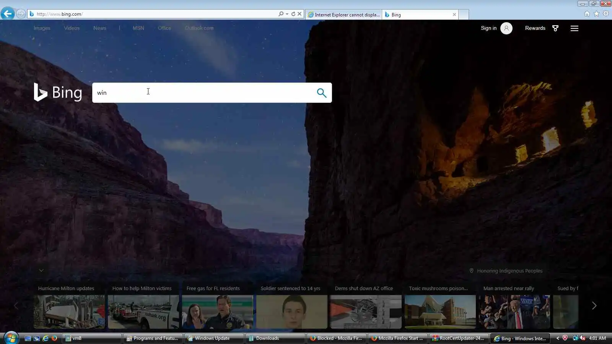Switch to the vm8 taskbar window

[92, 338]
